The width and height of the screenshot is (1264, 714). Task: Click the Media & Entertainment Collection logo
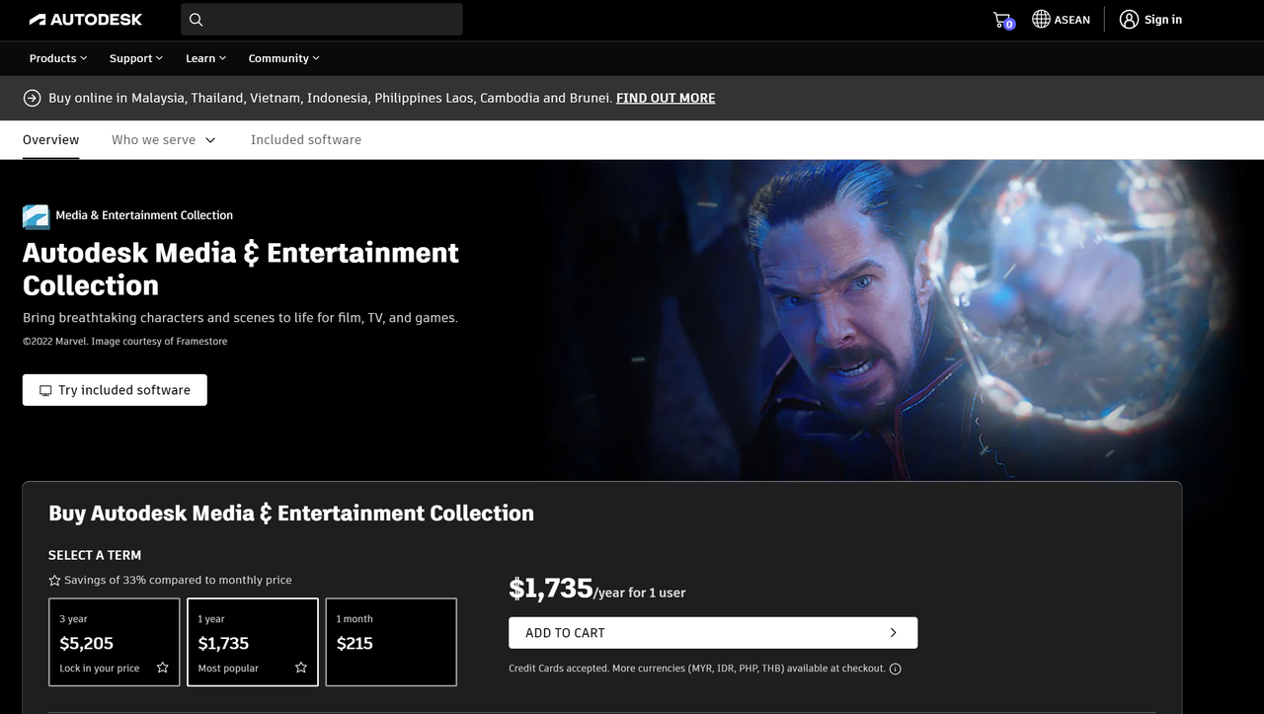36,216
